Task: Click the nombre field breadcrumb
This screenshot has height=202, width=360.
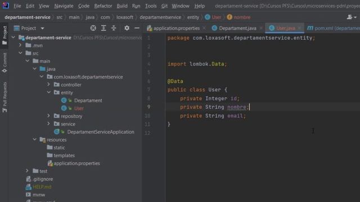Action: click(x=238, y=17)
